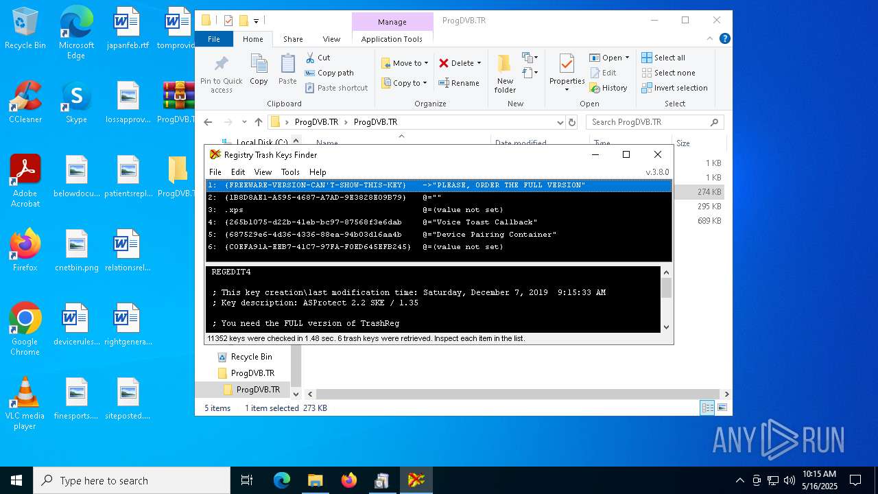Image resolution: width=878 pixels, height=494 pixels.
Task: Click File Explorer taskbar icon
Action: (315, 480)
